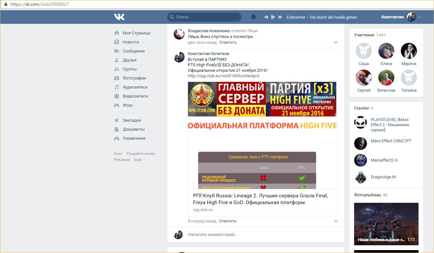Open Управление gamepad icon
Image resolution: width=434 pixels, height=253 pixels.
click(117, 138)
